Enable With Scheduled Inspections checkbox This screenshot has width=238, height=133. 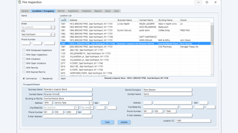click(x=24, y=50)
